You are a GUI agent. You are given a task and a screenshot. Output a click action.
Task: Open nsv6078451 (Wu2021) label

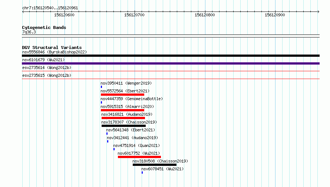162,169
